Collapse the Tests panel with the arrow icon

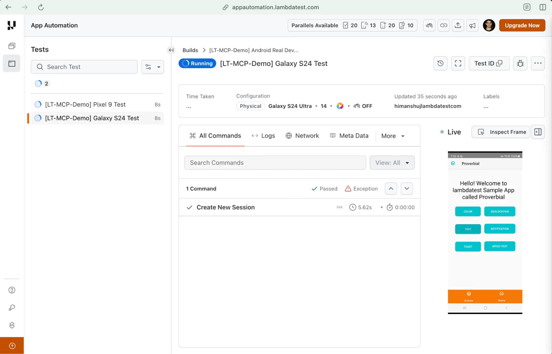pyautogui.click(x=171, y=50)
